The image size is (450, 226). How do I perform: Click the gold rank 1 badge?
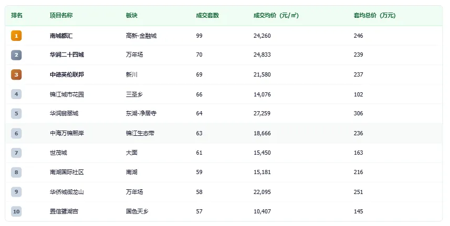pyautogui.click(x=17, y=36)
